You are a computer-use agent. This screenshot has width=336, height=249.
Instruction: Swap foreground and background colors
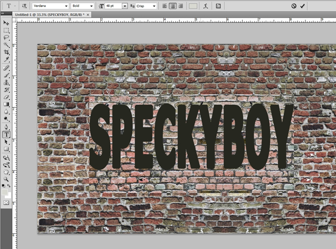click(9, 185)
